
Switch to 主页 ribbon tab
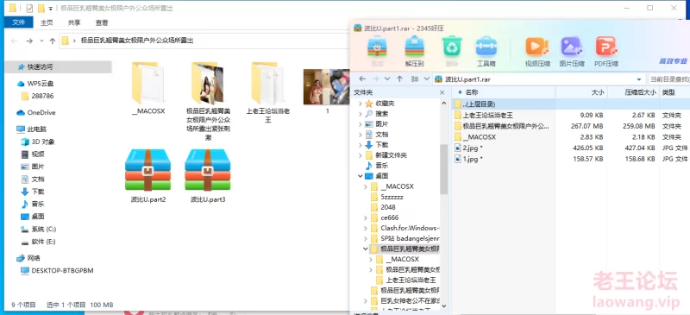(x=47, y=23)
